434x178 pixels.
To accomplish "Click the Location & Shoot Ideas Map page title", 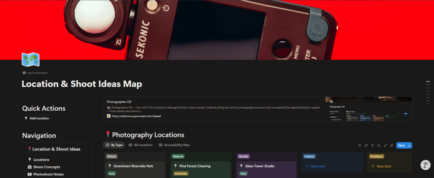I will coord(82,84).
